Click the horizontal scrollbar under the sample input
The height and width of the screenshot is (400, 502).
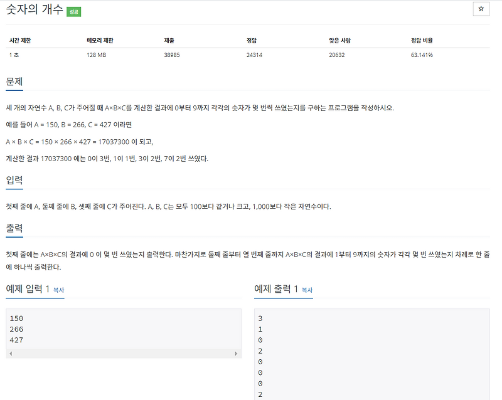pyautogui.click(x=122, y=352)
